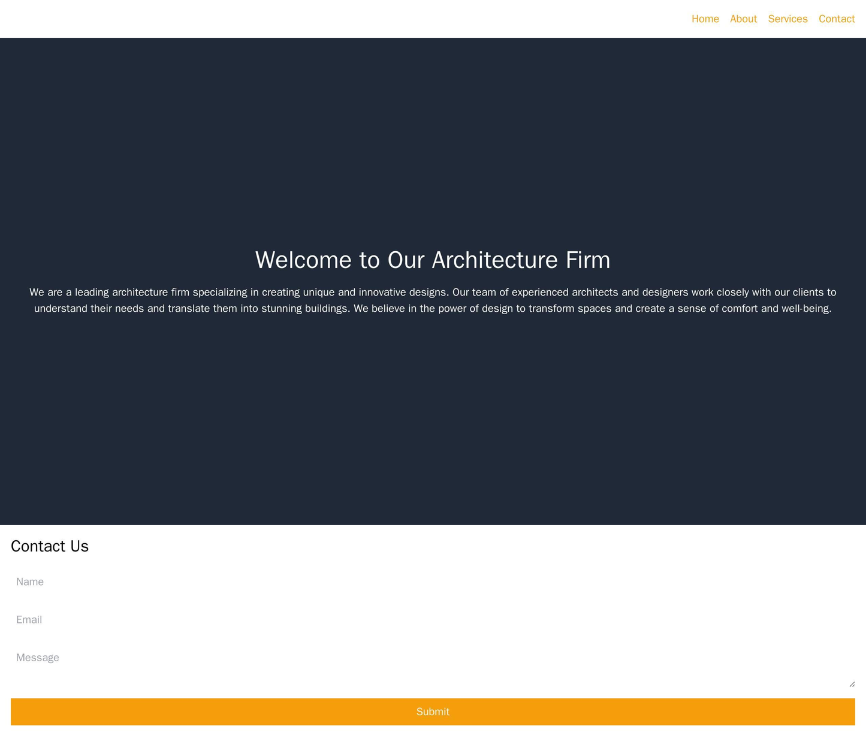The width and height of the screenshot is (866, 747).
Task: Open the Services page
Action: (787, 19)
